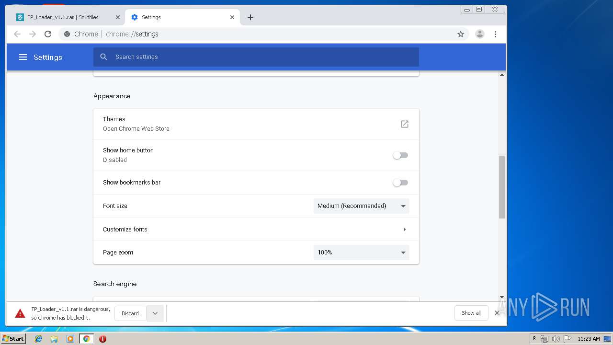Expand download options chevron next to Discard
The height and width of the screenshot is (345, 613).
click(155, 313)
